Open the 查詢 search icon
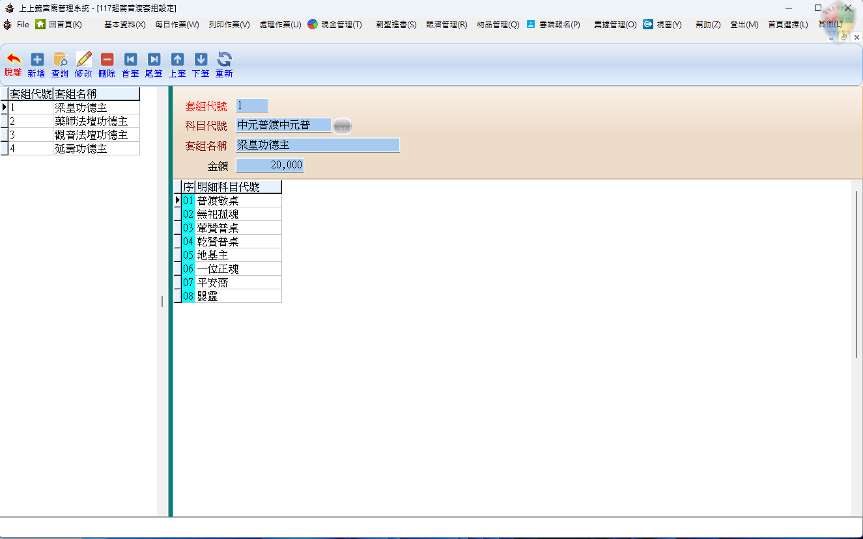Screen dimensions: 863x539 (x=60, y=60)
